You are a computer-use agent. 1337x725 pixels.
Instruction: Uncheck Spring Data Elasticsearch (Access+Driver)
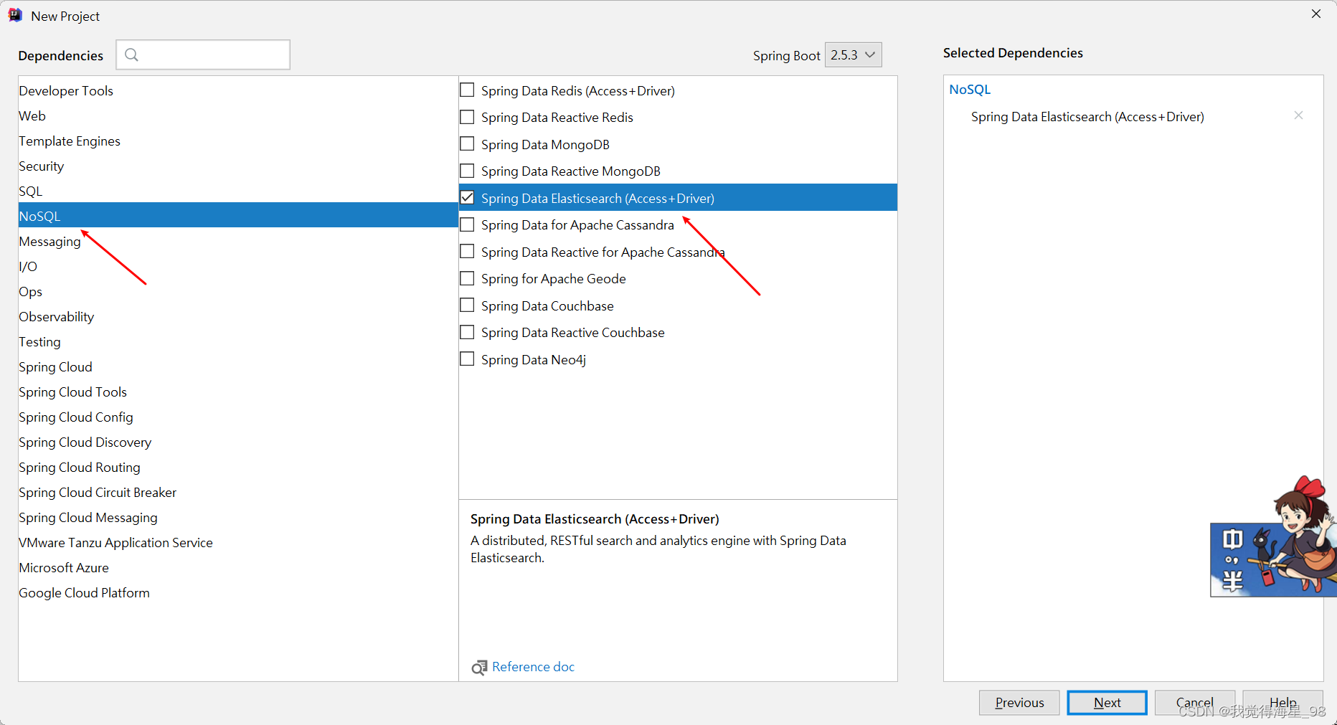[467, 198]
